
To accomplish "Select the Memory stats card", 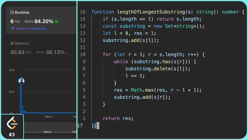I will [41, 48].
